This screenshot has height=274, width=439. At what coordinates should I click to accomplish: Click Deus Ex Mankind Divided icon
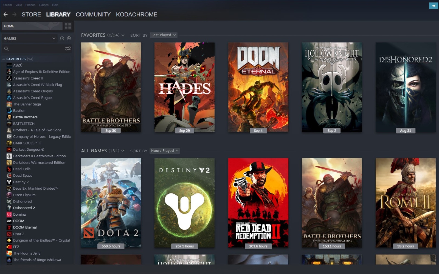pyautogui.click(x=9, y=189)
